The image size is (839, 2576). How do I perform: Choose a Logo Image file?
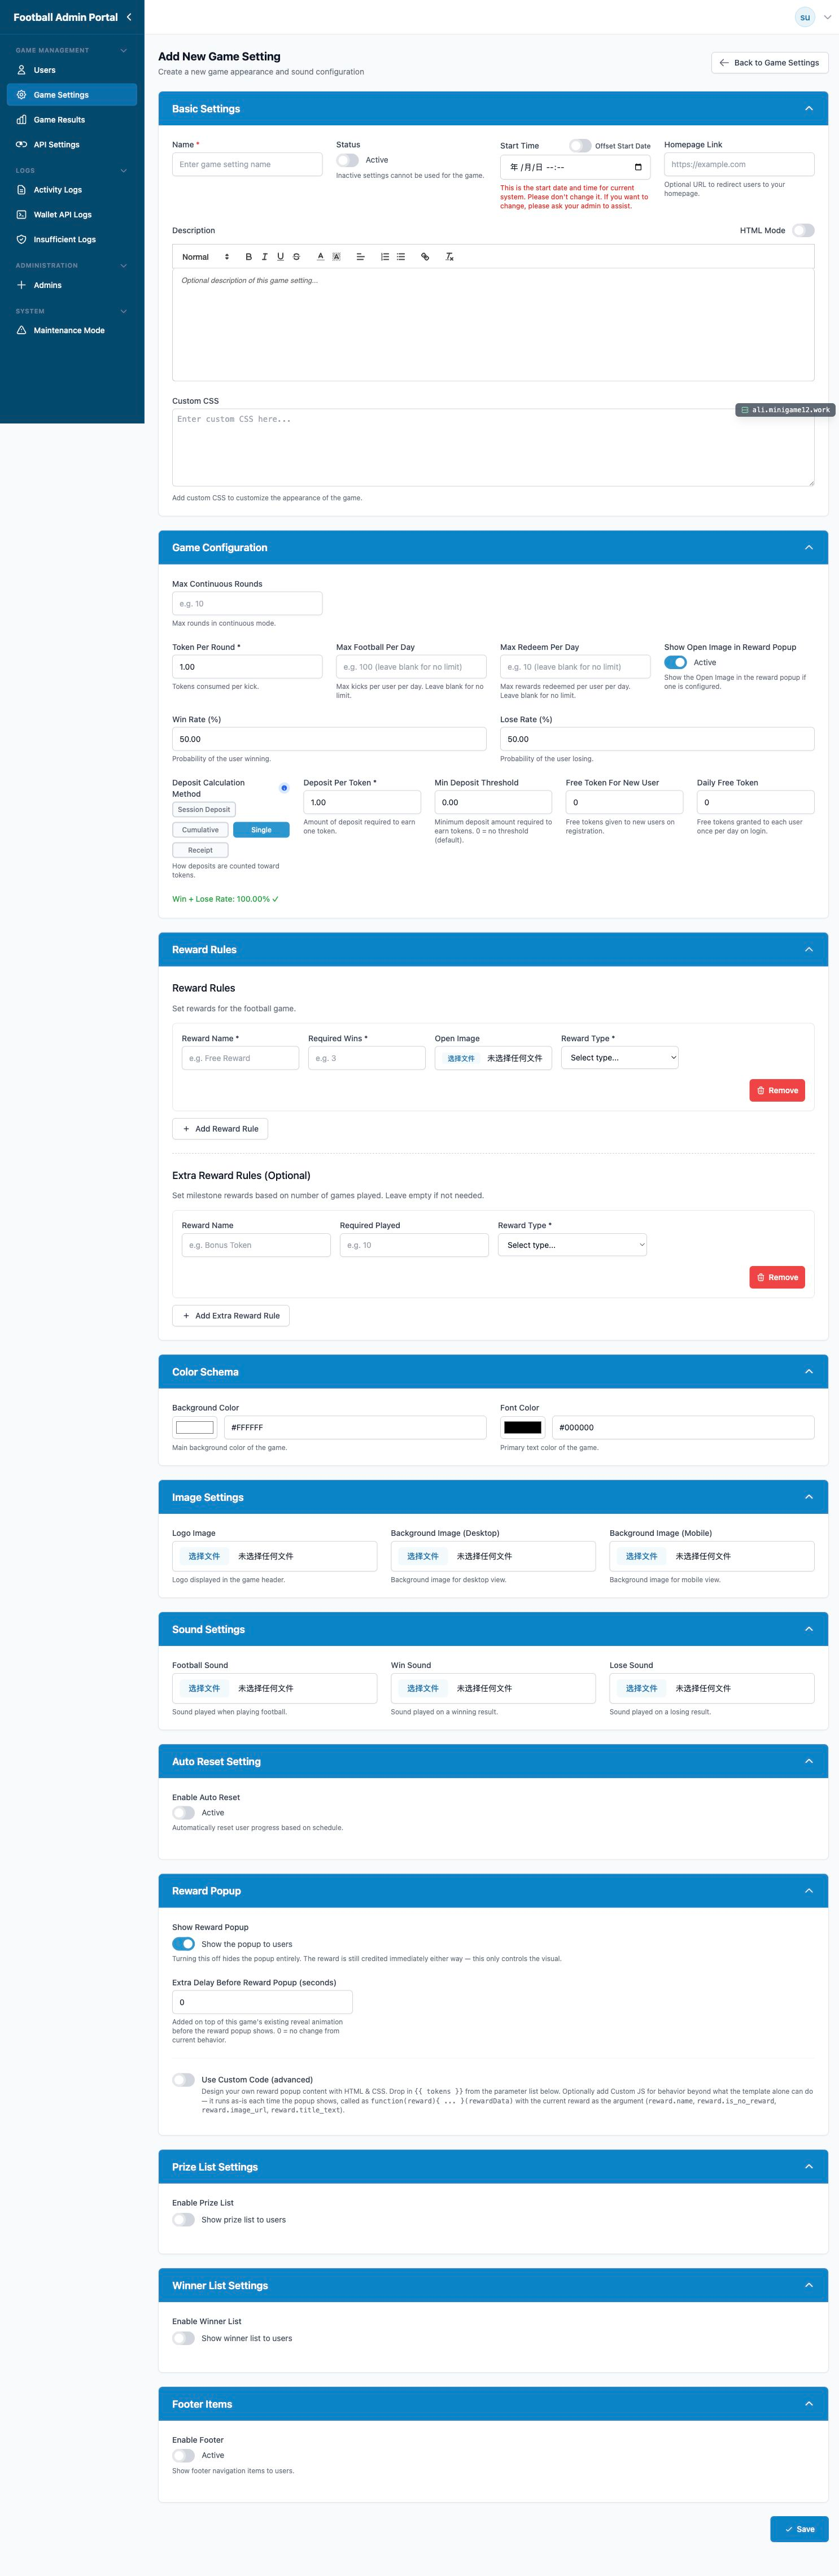coord(204,1556)
